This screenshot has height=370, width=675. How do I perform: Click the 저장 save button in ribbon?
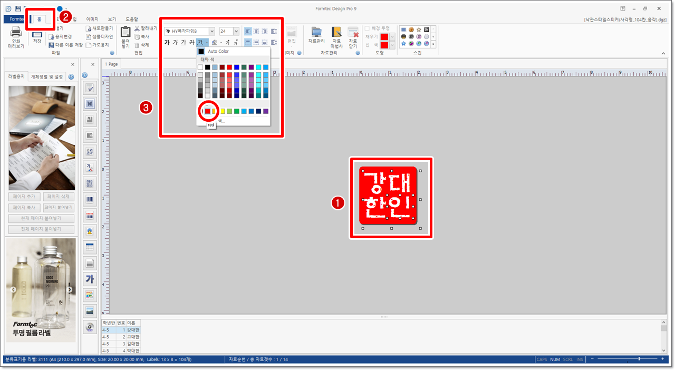tap(37, 36)
